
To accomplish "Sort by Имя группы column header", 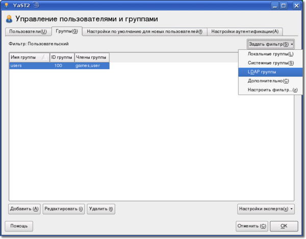I will (29, 57).
